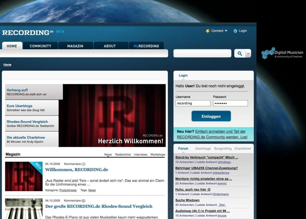Screen dimensions: 306x219
Task: Open article 'Willkommen, RECORDING.de'
Action: click(x=76, y=170)
